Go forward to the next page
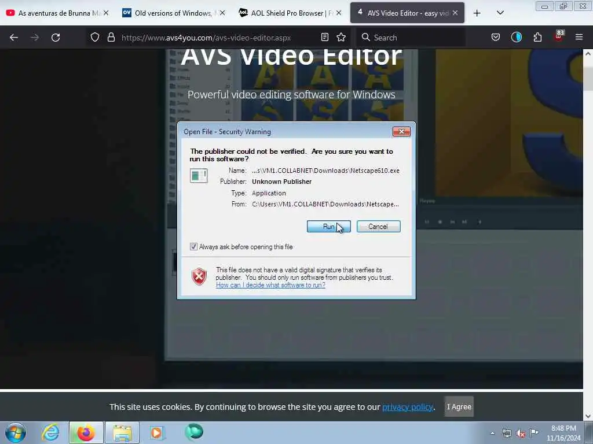Image resolution: width=593 pixels, height=444 pixels. point(35,38)
